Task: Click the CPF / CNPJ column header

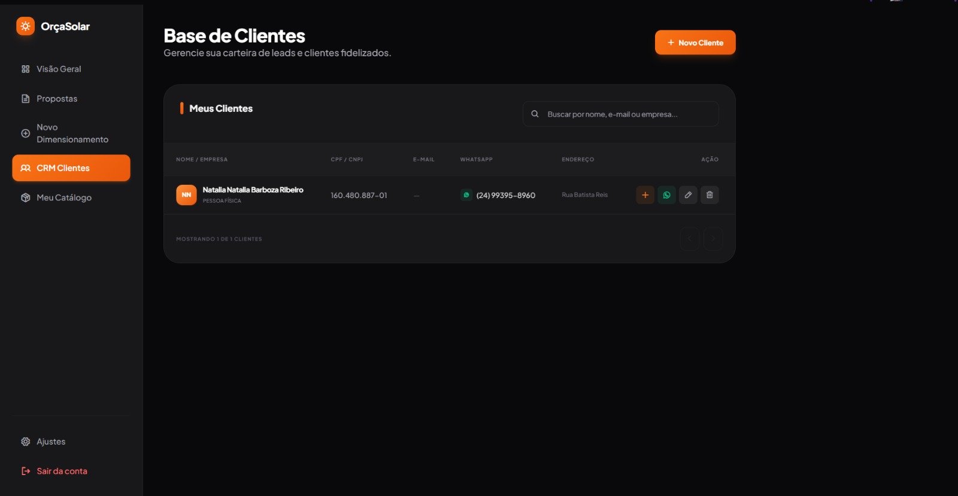Action: [347, 160]
